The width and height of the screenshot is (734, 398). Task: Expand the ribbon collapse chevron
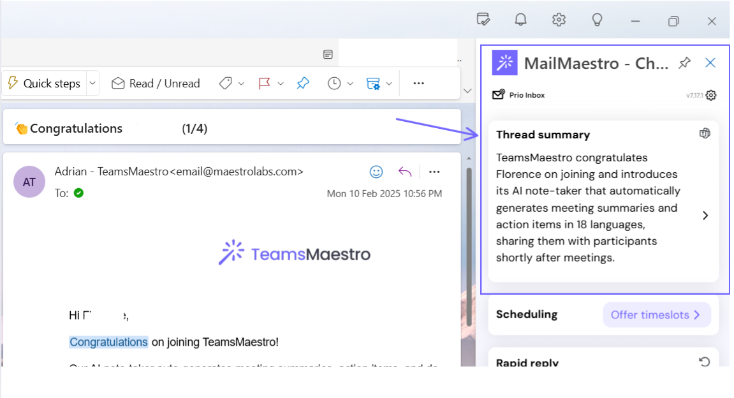467,91
